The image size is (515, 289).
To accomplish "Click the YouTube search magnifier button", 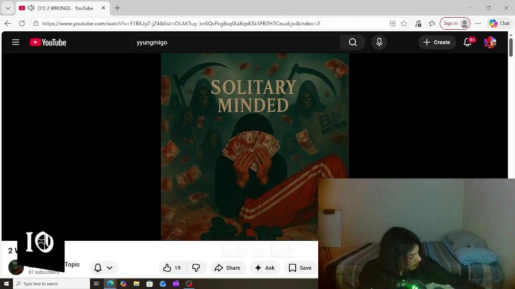I will pyautogui.click(x=353, y=42).
